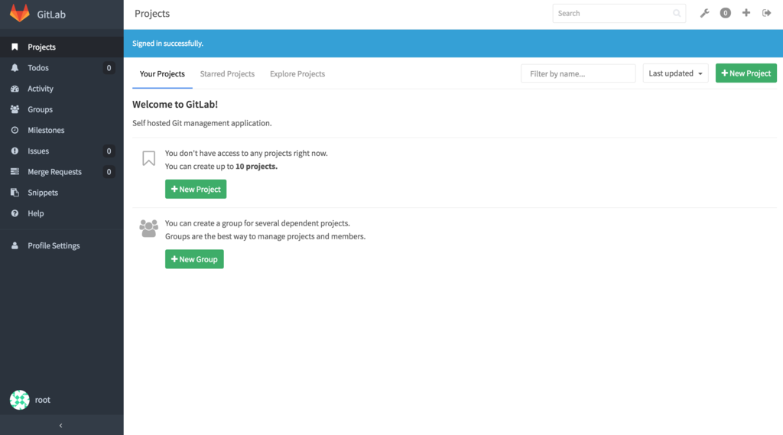Click the Filter by name field
The height and width of the screenshot is (435, 783).
(x=578, y=73)
